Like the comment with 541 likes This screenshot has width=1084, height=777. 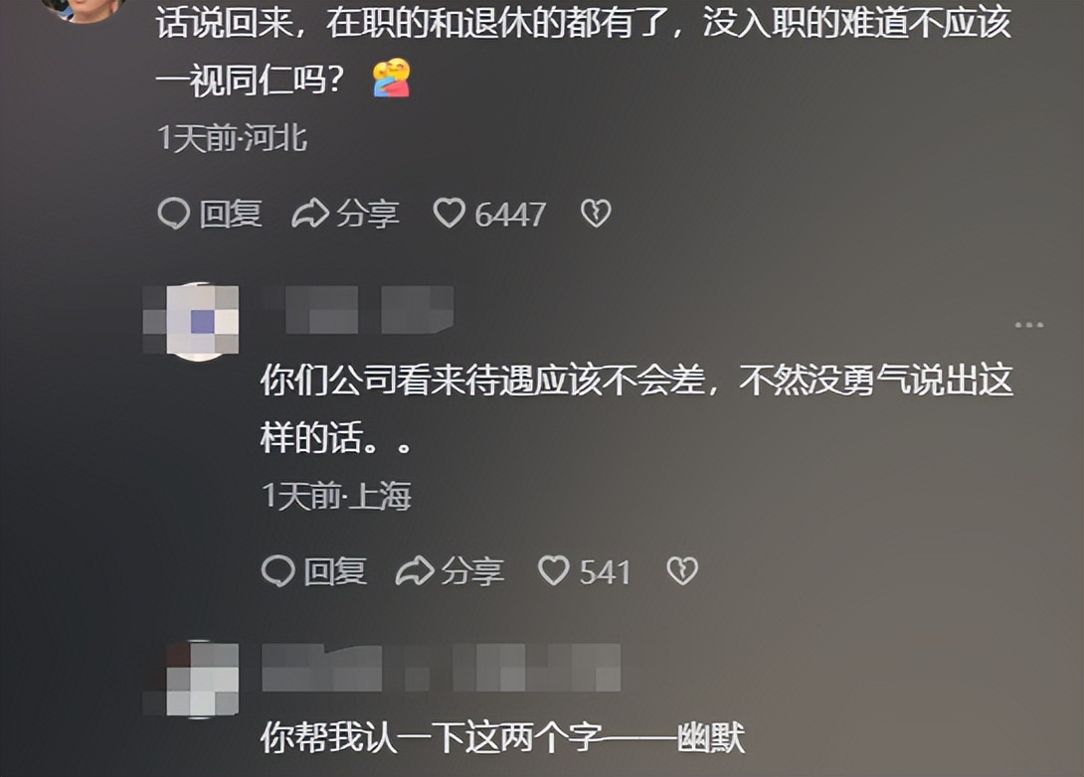point(554,571)
